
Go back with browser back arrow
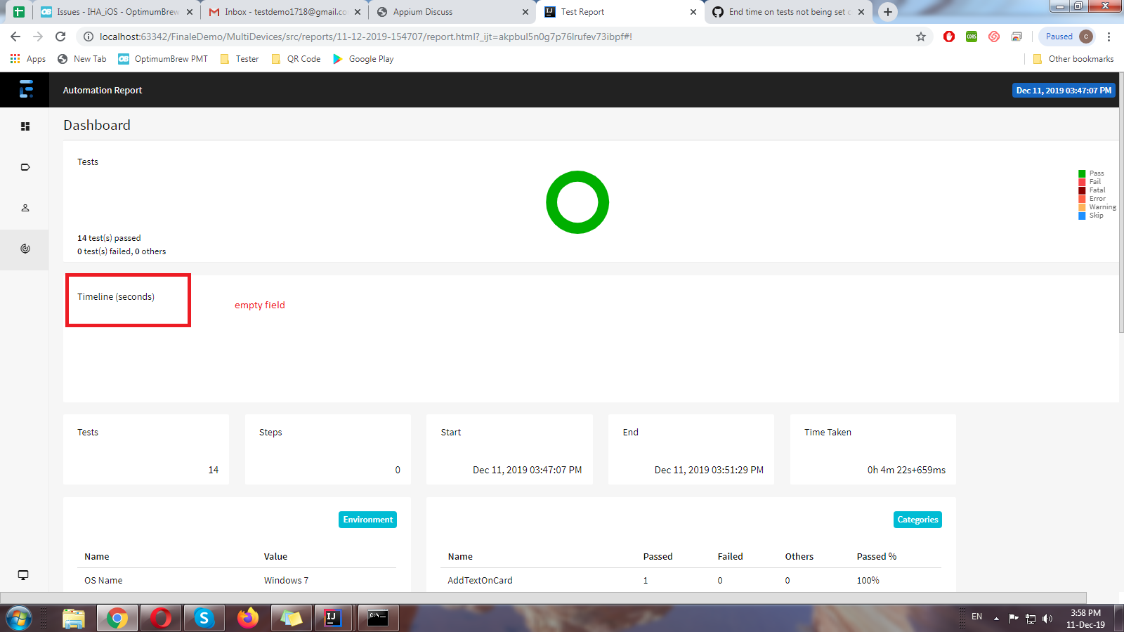15,37
